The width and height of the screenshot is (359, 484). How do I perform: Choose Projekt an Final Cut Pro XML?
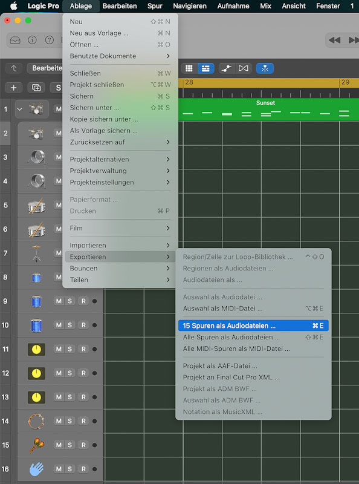click(x=253, y=377)
